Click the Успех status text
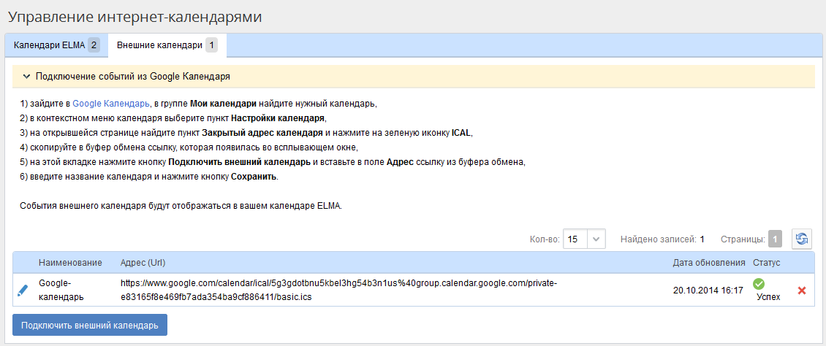Viewport: 826px width, 346px height. point(768,297)
